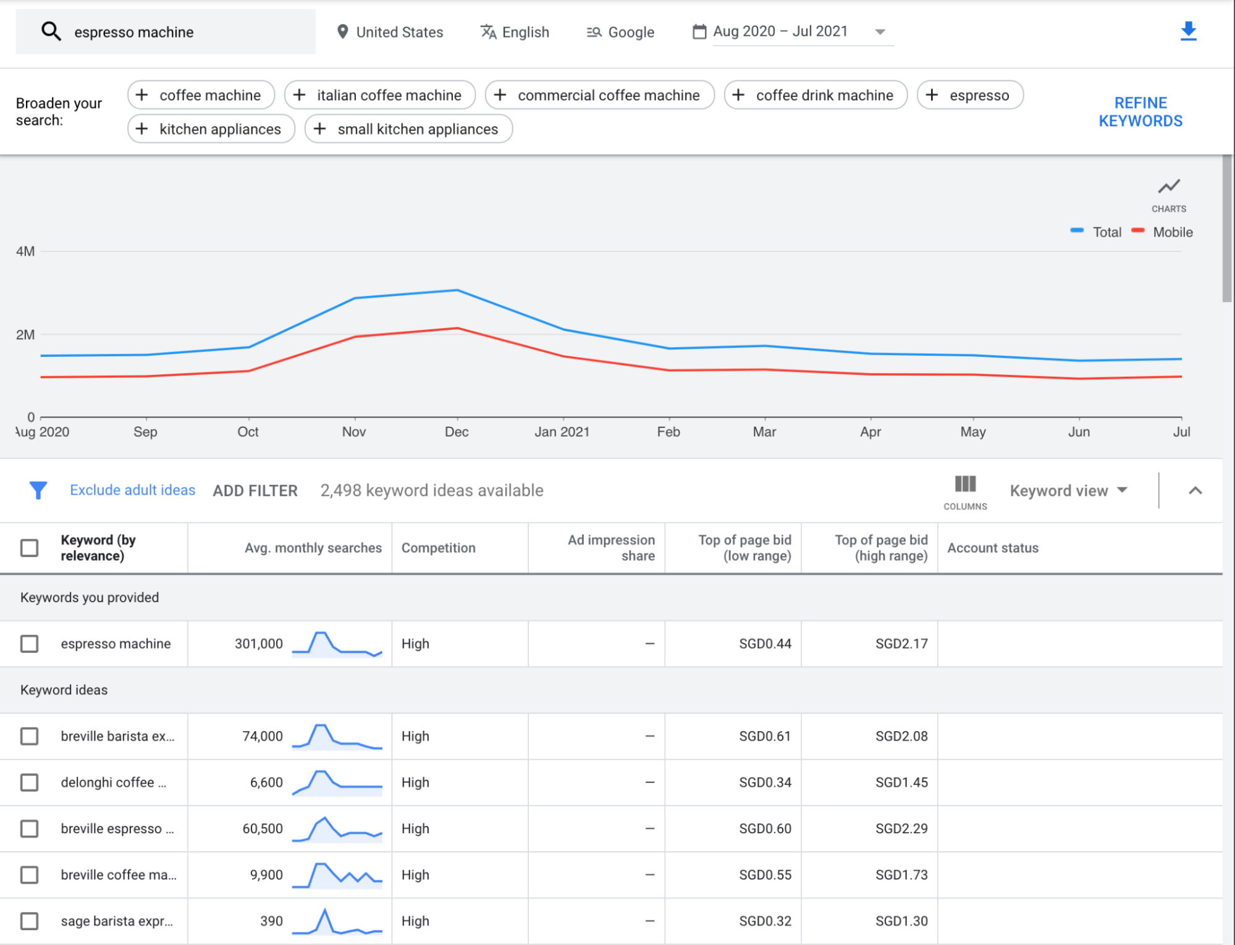Click the English language translate icon
1235x945 pixels.
point(488,31)
